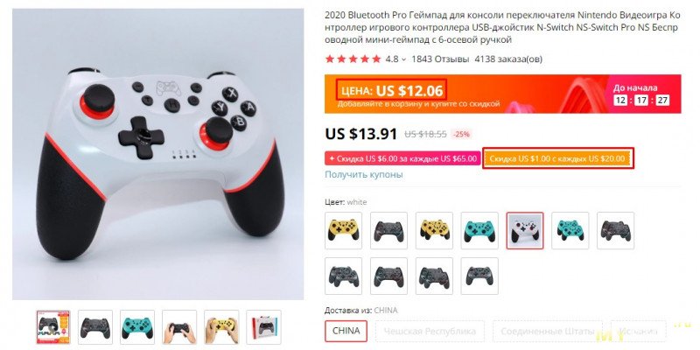700x350 pixels.
Task: Click the main white controller product image
Action: [x=158, y=155]
